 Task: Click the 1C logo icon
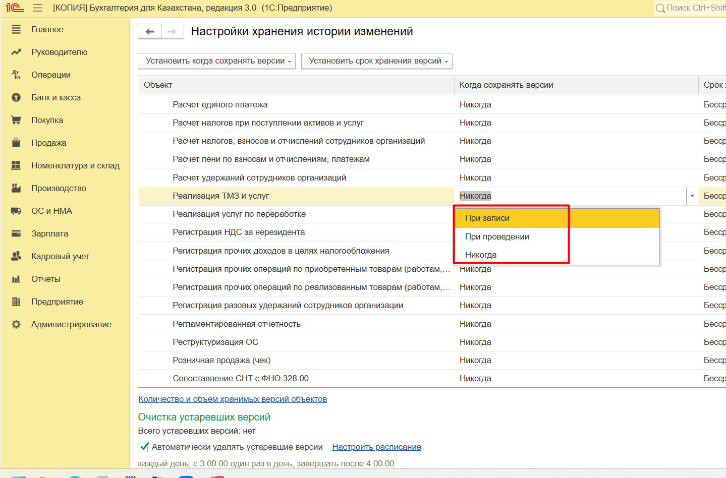(15, 8)
